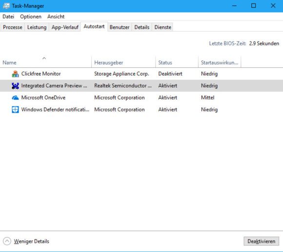Open the App-Verlauf tab

tap(65, 27)
